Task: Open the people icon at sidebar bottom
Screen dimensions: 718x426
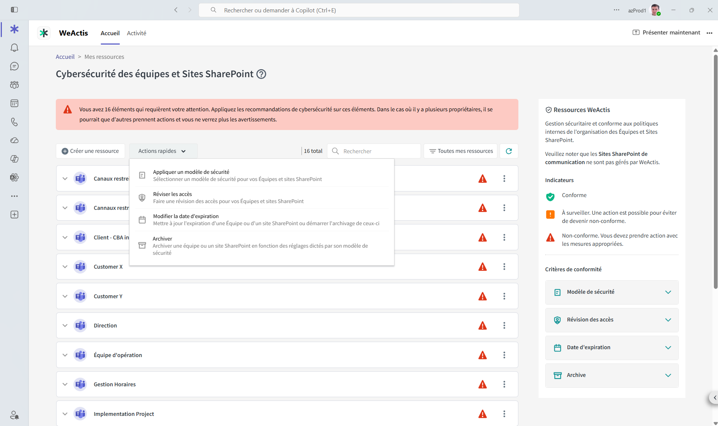Action: tap(14, 415)
